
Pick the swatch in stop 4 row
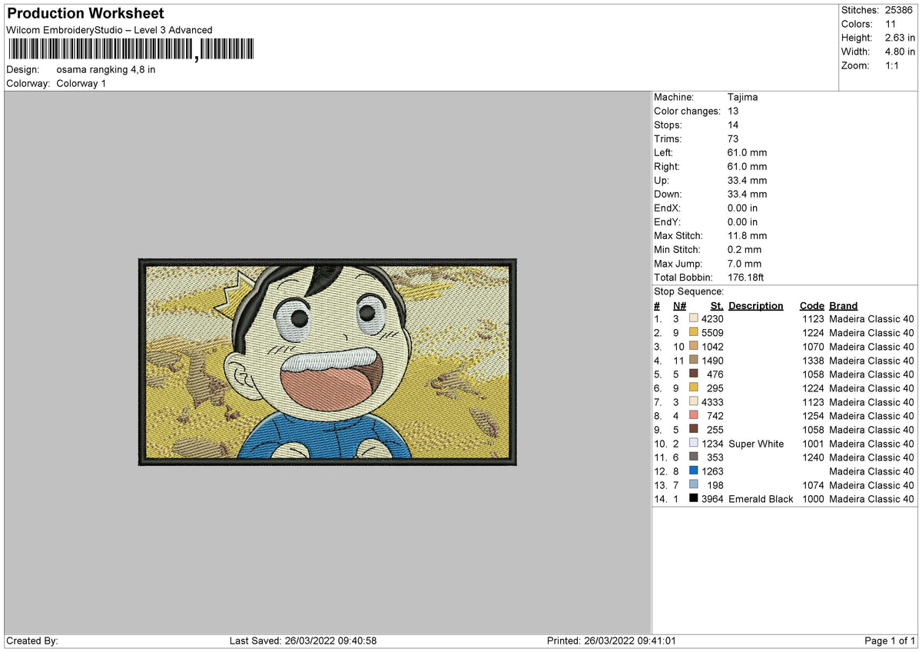click(x=694, y=361)
